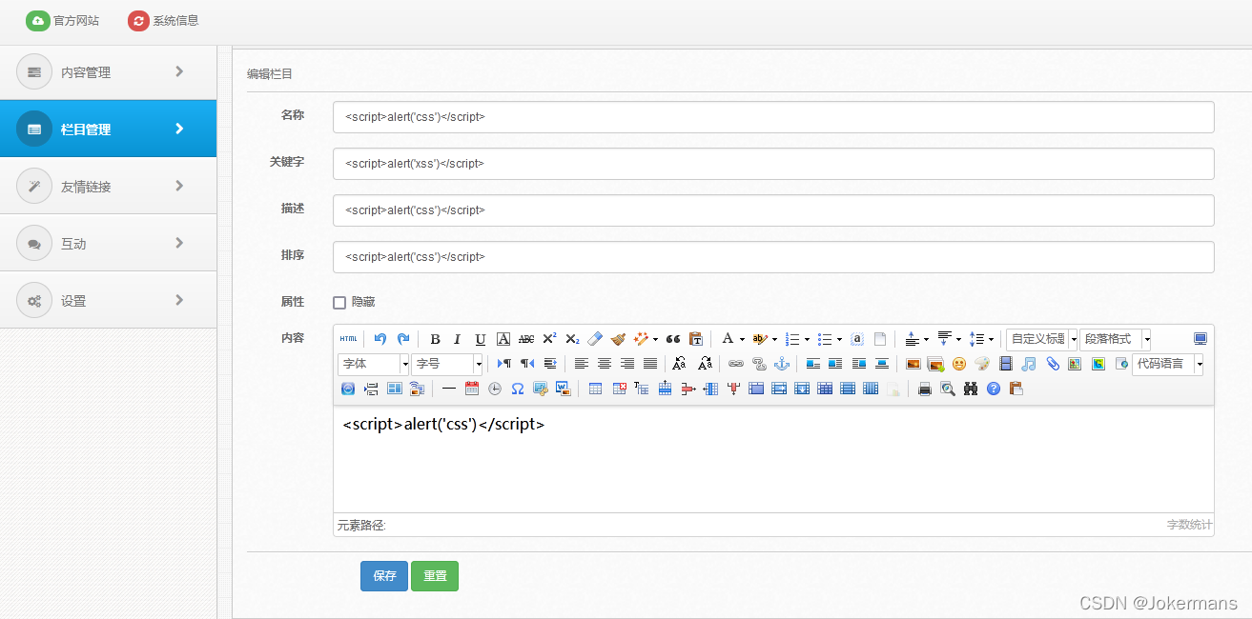Toggle bold formatting in editor

[435, 339]
